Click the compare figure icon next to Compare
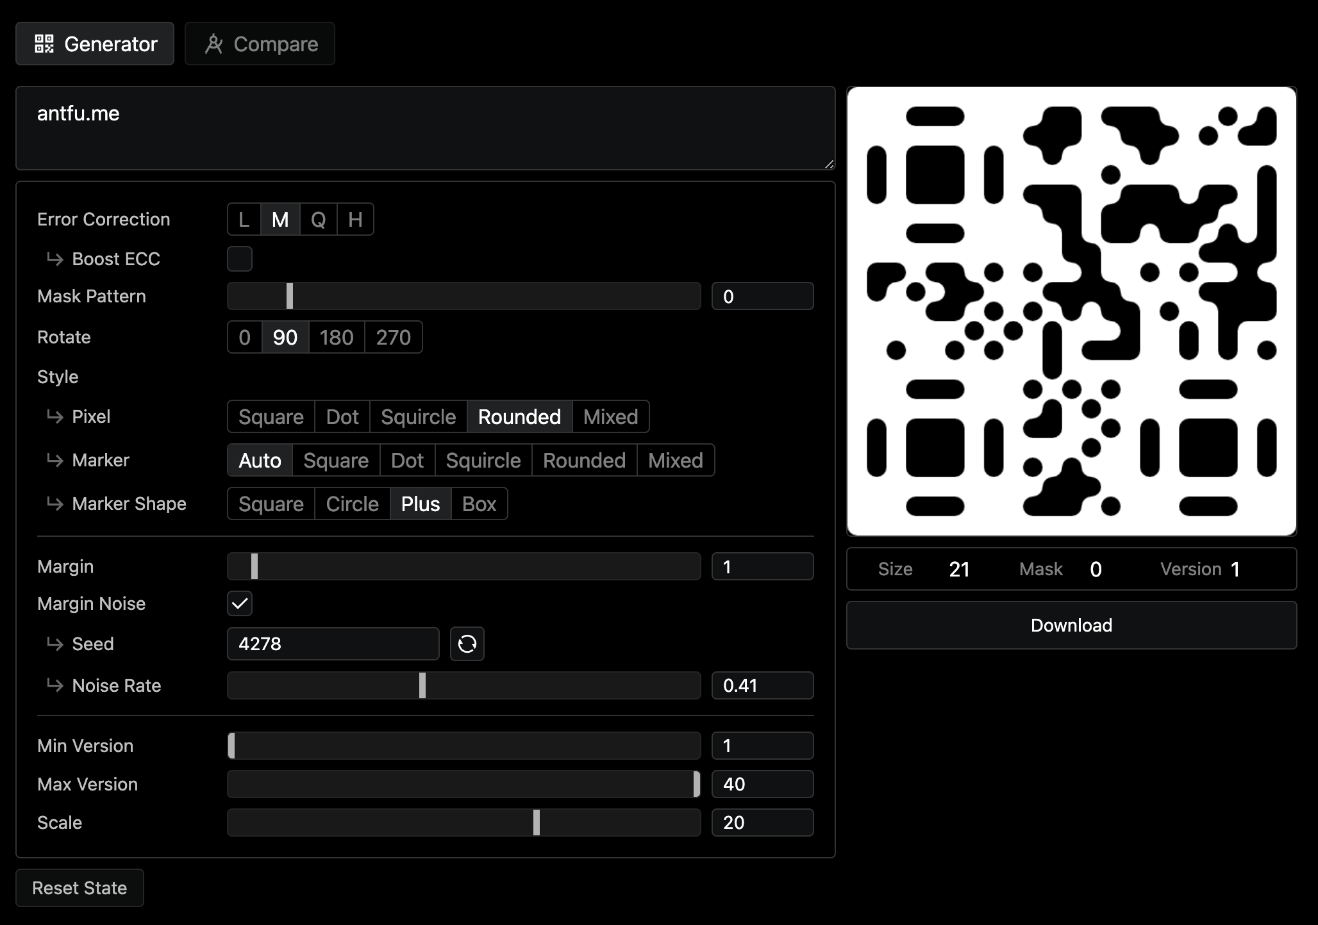Image resolution: width=1318 pixels, height=925 pixels. 214,44
